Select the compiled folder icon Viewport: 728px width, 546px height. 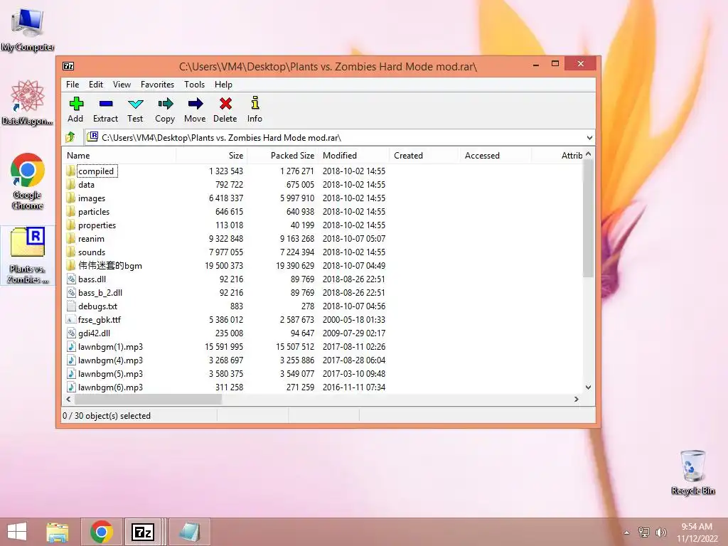(70, 171)
